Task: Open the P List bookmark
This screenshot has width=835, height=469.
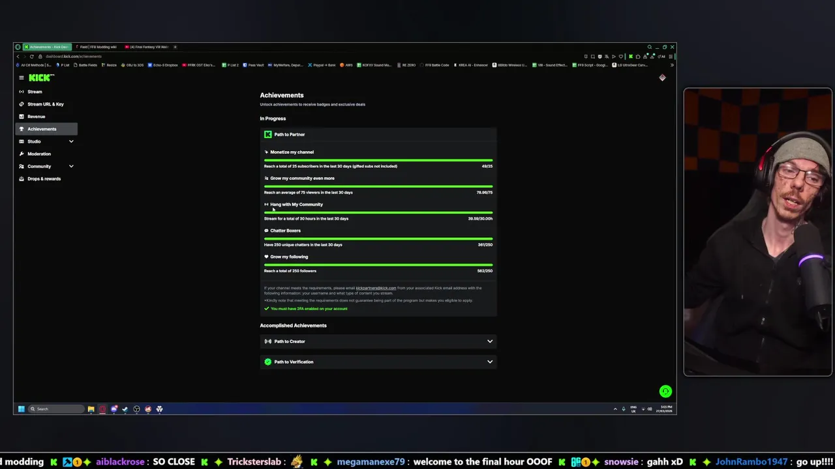Action: click(x=62, y=65)
